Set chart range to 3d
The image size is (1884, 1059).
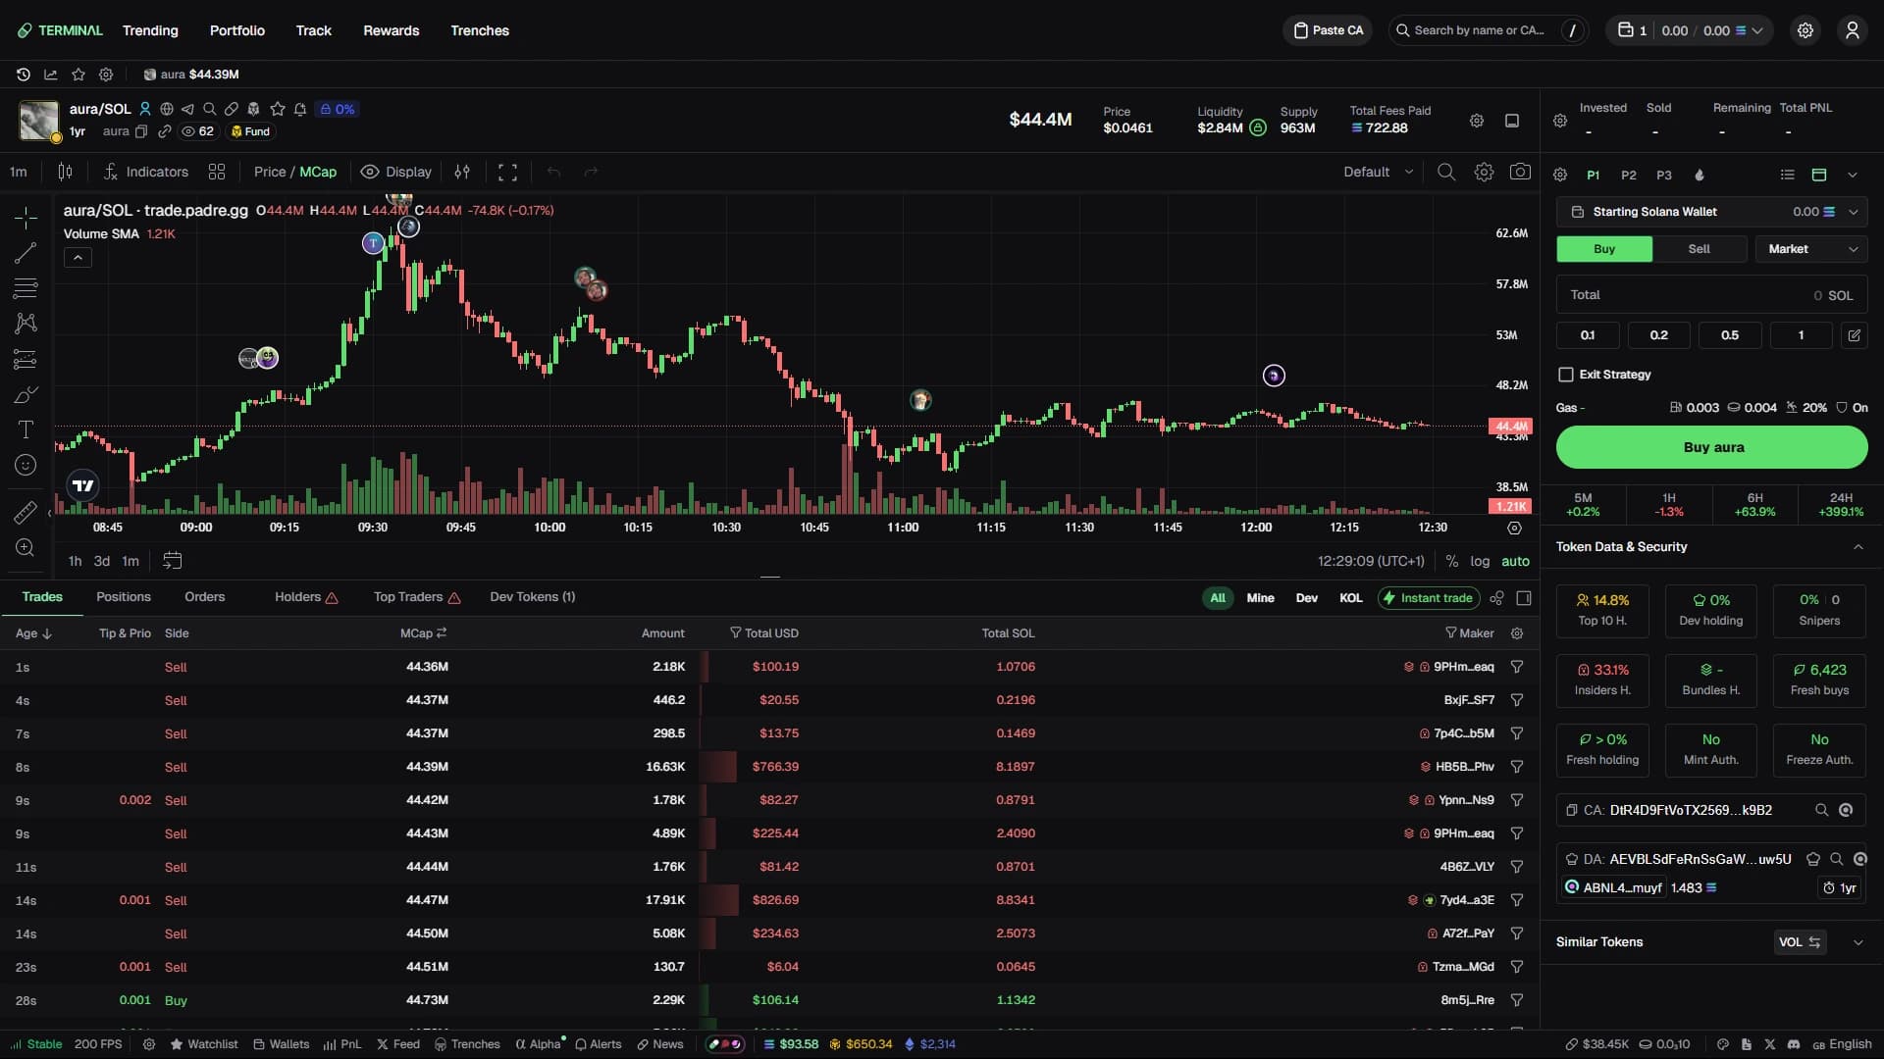point(102,561)
